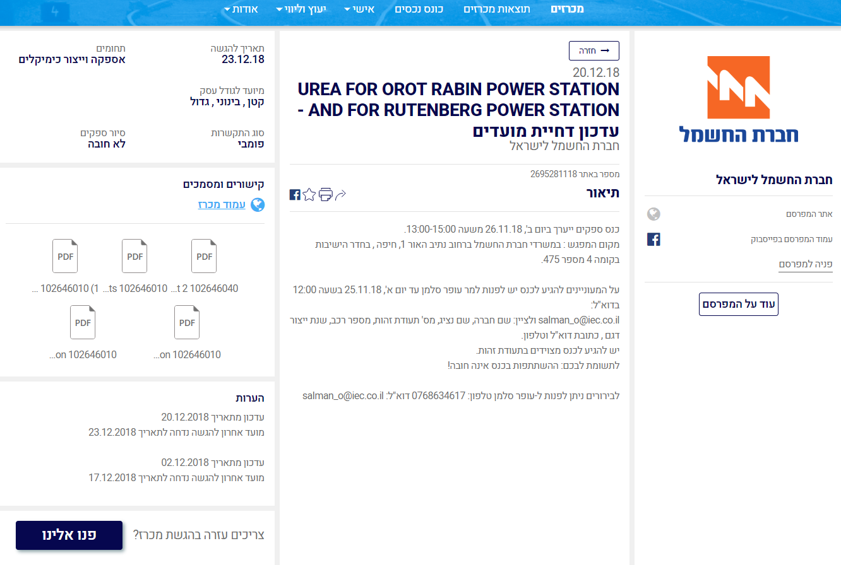Click submission date 23.12.18
The image size is (841, 565).
[x=243, y=60]
